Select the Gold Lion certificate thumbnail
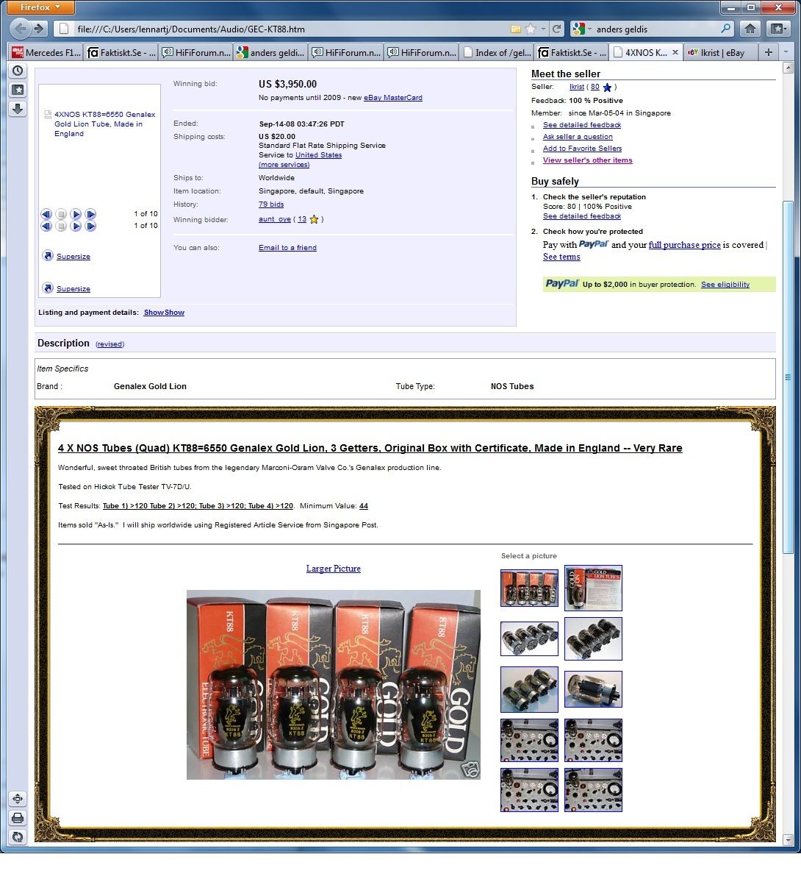Screen dimensions: 801x879 click(593, 588)
